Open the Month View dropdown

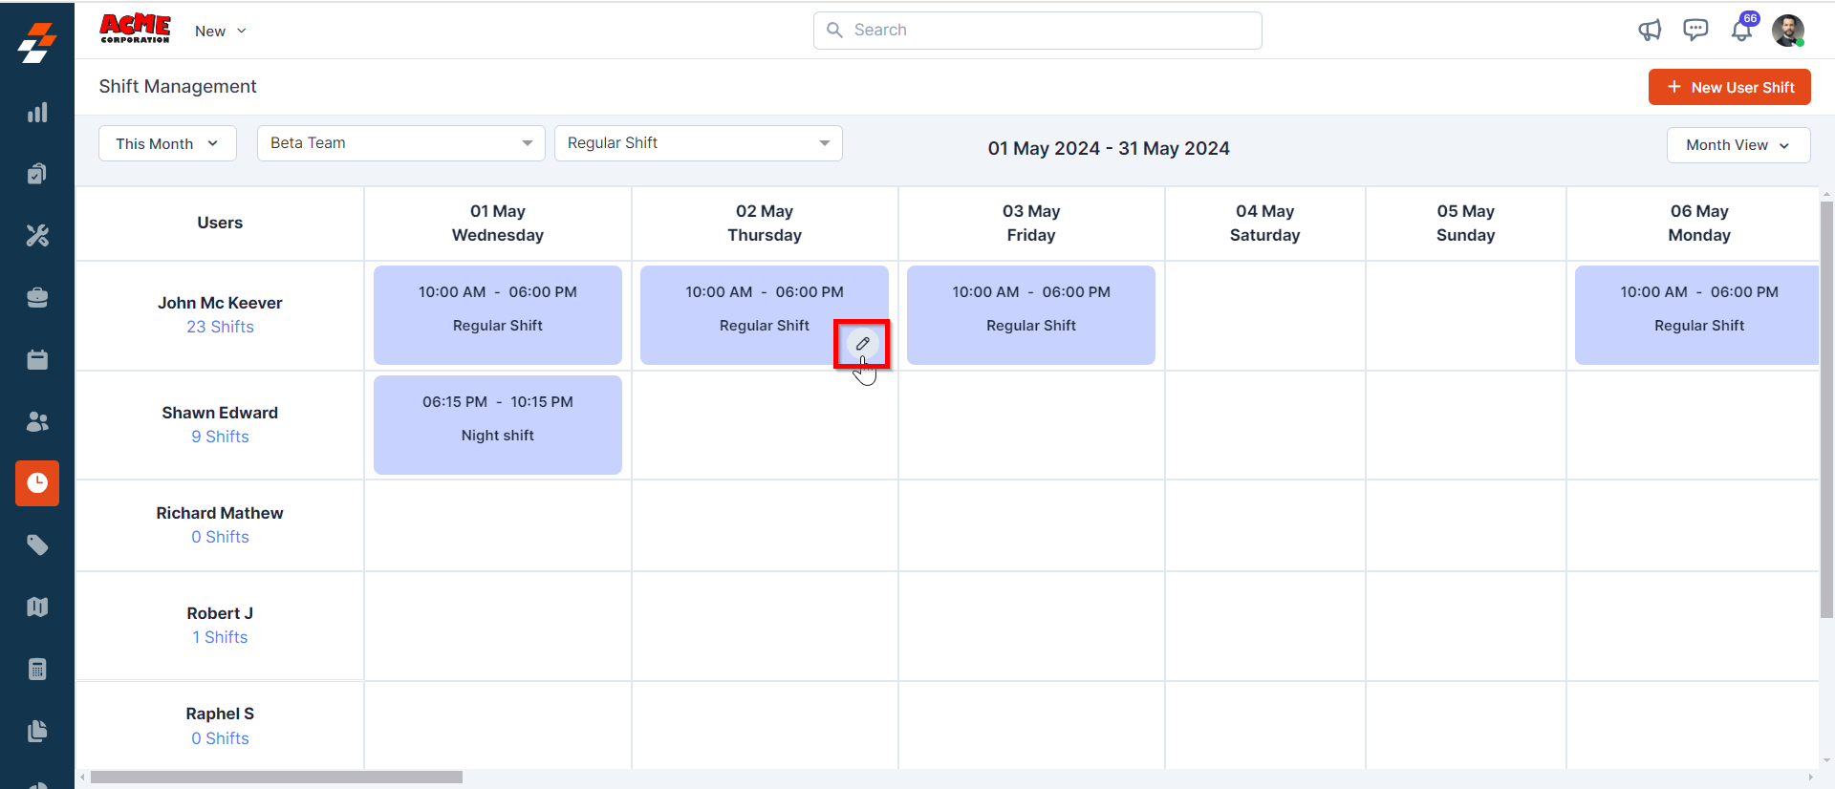[1738, 145]
